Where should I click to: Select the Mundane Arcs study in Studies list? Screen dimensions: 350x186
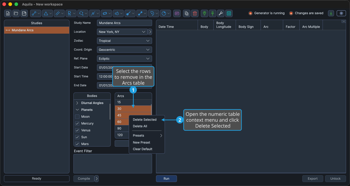(37, 30)
